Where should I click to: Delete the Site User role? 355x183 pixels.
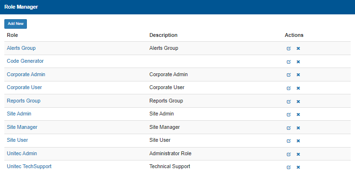pos(298,141)
